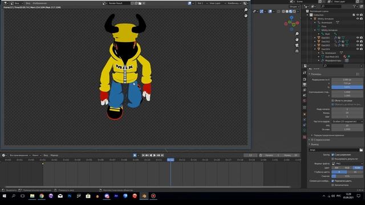The image size is (365, 205).
Task: Open the View Layer properties tab icon
Action: click(305, 90)
